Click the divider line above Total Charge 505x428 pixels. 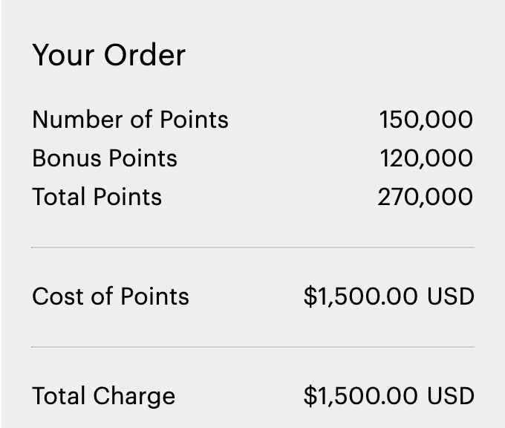point(252,347)
